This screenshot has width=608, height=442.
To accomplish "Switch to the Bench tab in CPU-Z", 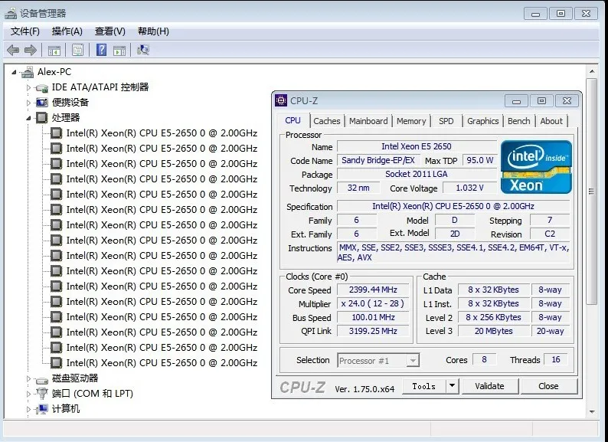I will [x=519, y=121].
